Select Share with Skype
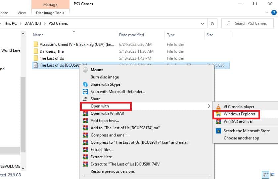This screenshot has width=278, height=179. [105, 84]
